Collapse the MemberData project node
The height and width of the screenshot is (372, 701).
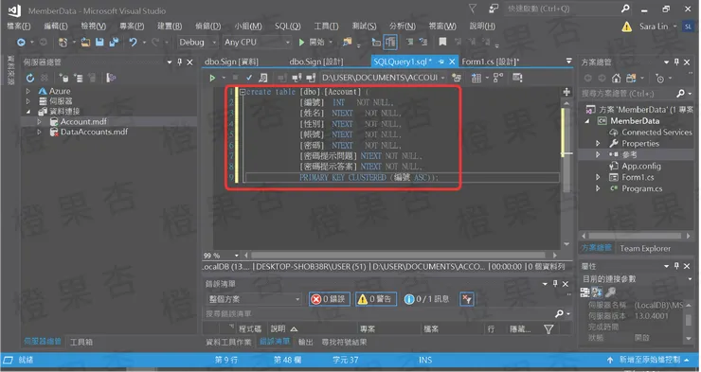click(x=587, y=121)
